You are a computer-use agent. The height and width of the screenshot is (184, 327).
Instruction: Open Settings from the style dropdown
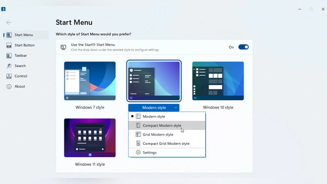167,152
